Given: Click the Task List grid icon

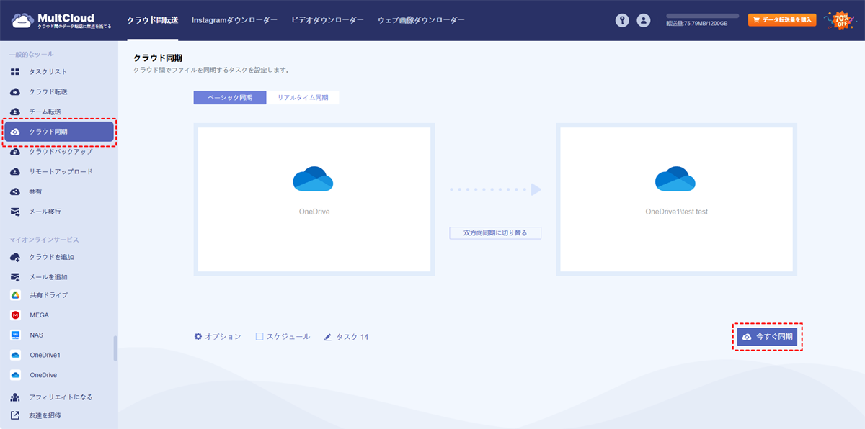Looking at the screenshot, I should 15,72.
